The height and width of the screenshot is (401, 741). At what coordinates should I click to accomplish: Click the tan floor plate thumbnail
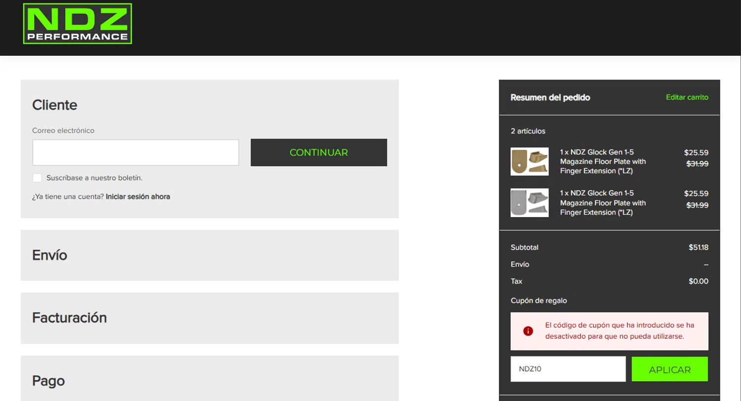pyautogui.click(x=530, y=161)
